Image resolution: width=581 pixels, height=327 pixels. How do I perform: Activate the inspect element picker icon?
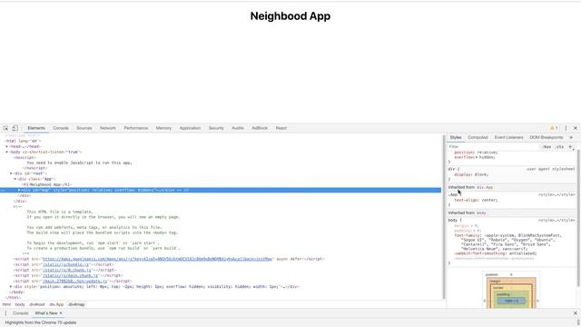tap(5, 128)
